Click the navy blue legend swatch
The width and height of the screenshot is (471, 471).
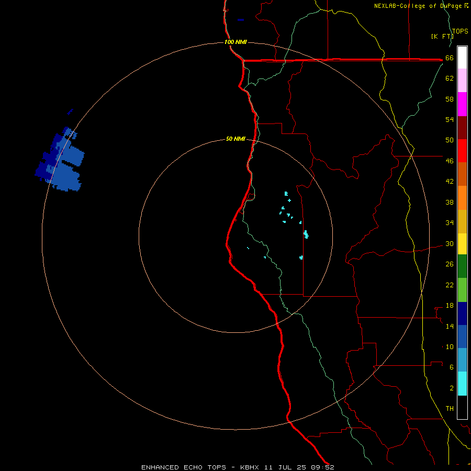tap(462, 313)
